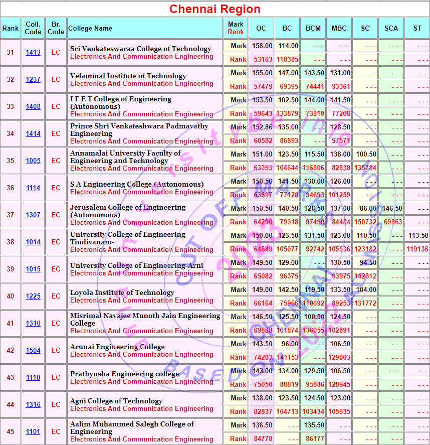Click the College Name column header
This screenshot has height=445, width=430.
click(x=90, y=29)
